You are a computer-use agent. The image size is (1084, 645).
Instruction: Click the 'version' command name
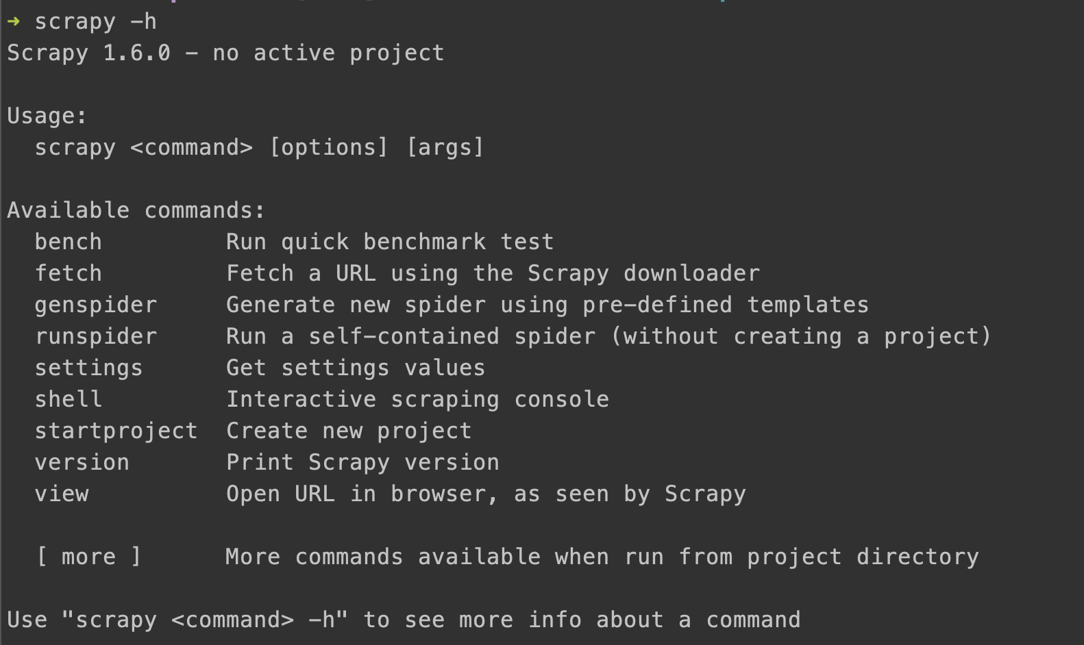pos(82,462)
